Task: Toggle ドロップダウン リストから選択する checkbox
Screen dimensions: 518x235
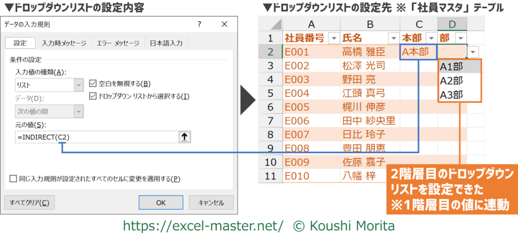Action: click(x=93, y=96)
